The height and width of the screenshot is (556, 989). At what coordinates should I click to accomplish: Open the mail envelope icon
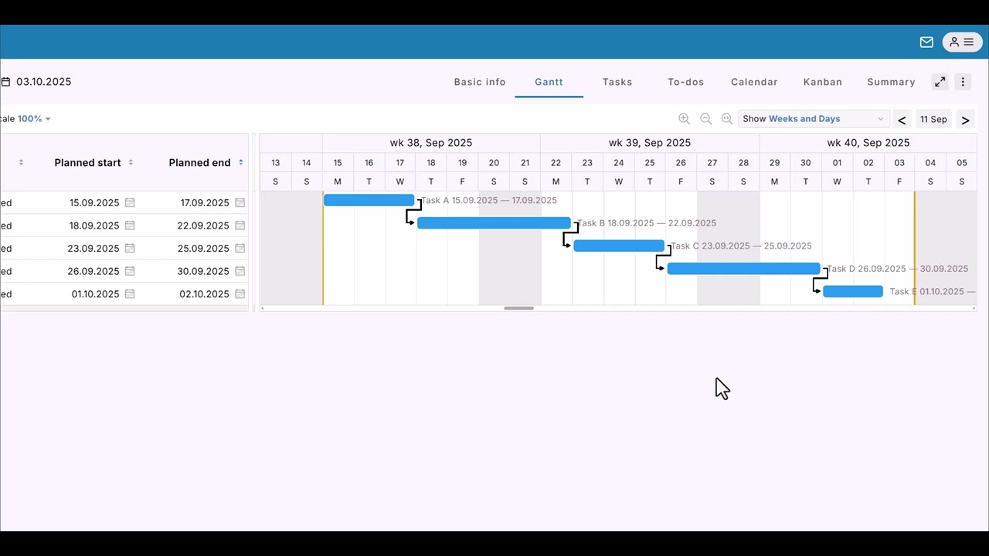coord(926,42)
